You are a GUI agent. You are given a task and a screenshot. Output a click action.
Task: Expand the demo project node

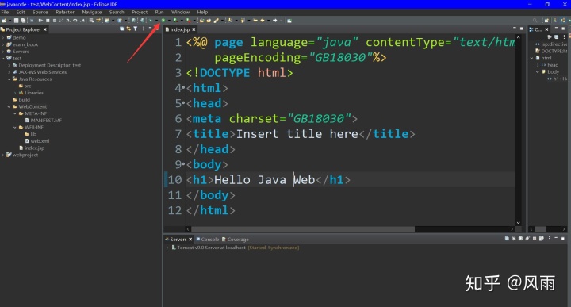tap(3, 37)
